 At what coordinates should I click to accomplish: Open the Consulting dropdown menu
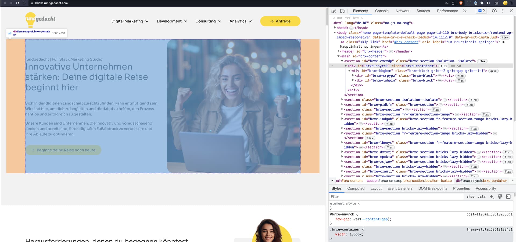208,21
